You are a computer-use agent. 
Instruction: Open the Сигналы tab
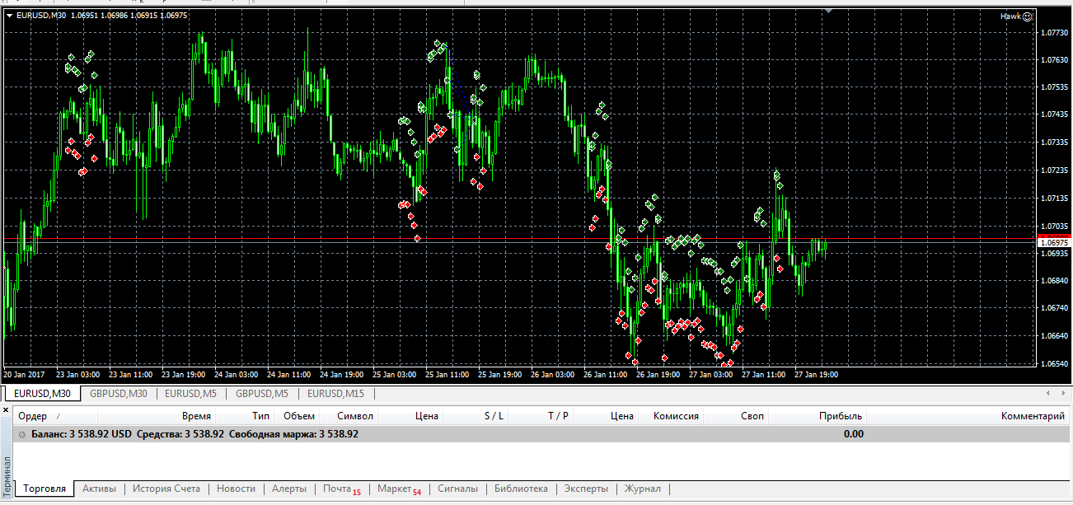(457, 489)
